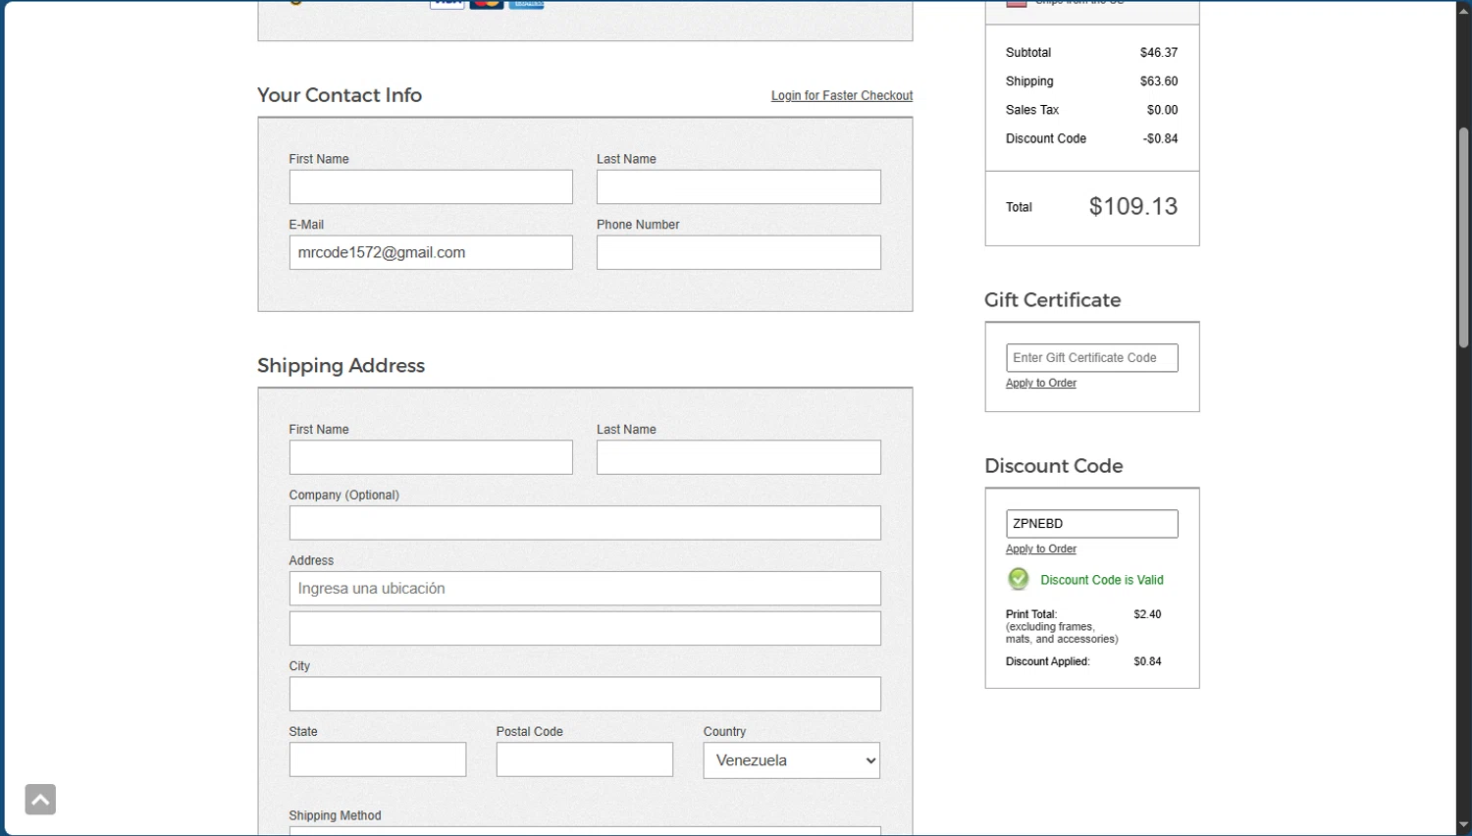Screen dimensions: 1472x836
Task: Focus Shipping Address Last Name field
Action: point(739,457)
